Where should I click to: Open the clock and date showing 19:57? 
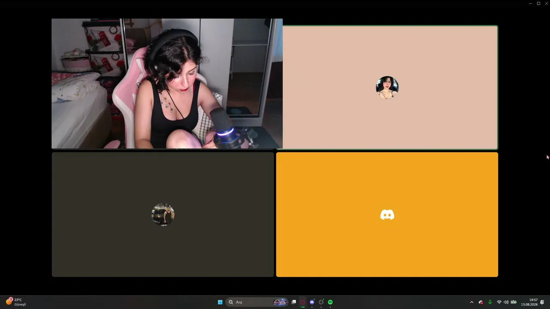(x=529, y=302)
